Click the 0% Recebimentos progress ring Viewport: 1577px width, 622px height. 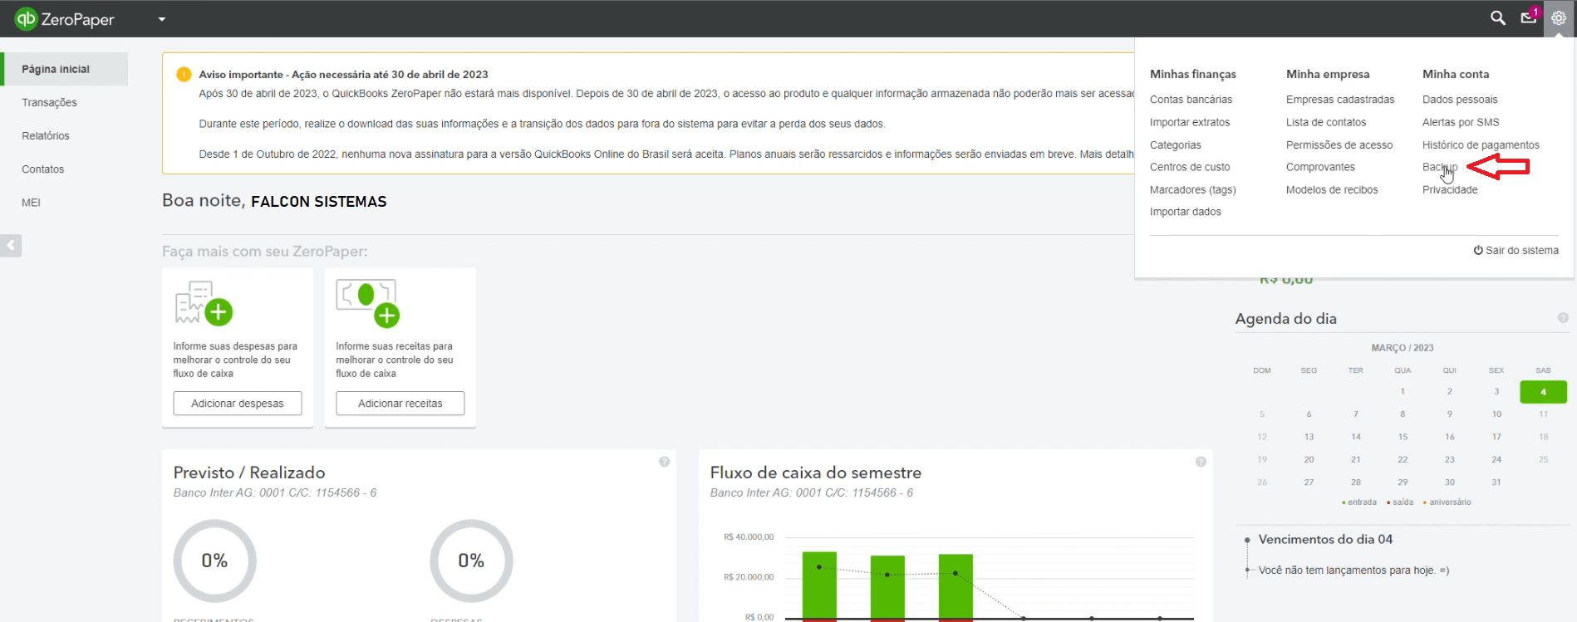[x=214, y=561]
